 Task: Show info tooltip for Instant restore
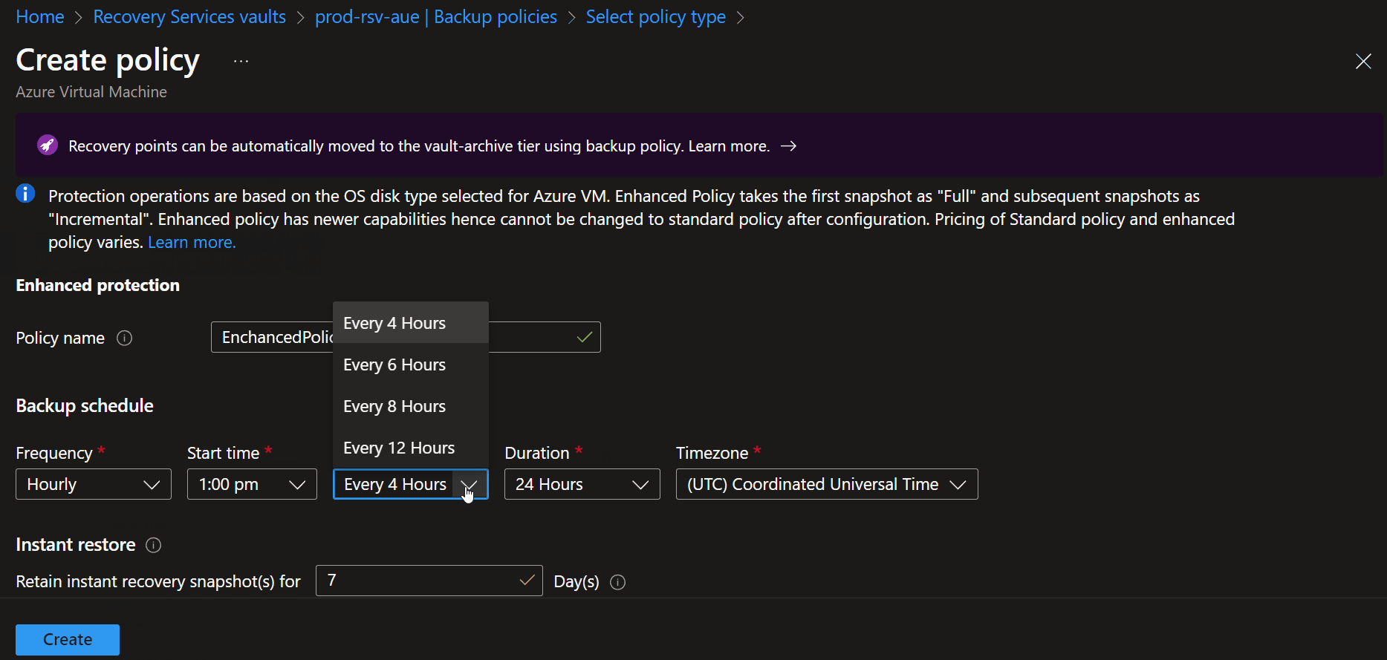pyautogui.click(x=154, y=545)
